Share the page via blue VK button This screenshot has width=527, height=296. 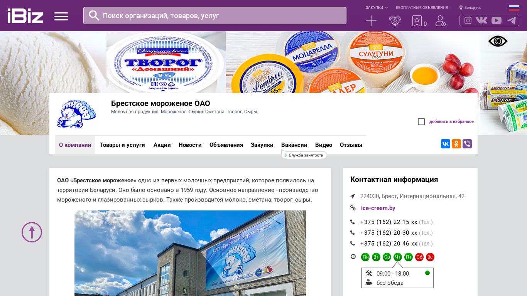[446, 144]
